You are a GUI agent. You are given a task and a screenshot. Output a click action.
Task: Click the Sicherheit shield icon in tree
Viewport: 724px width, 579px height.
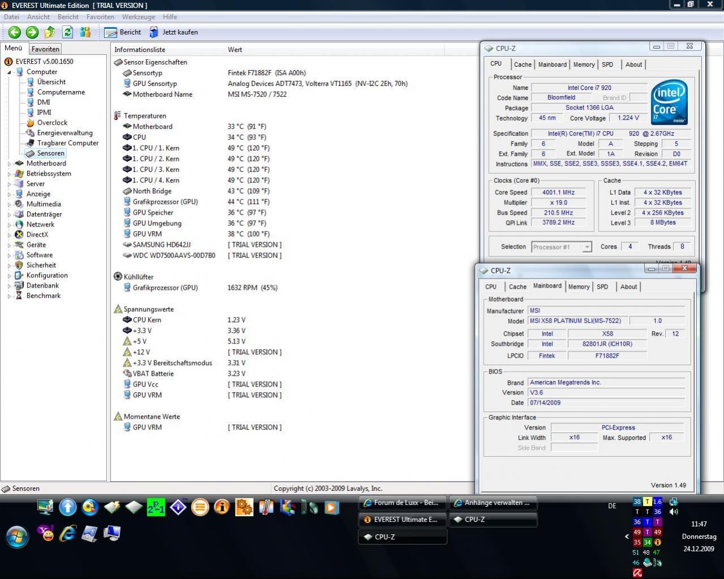coord(19,265)
